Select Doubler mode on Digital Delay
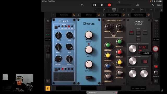The width and height of the screenshot is (167, 94). (145, 33)
